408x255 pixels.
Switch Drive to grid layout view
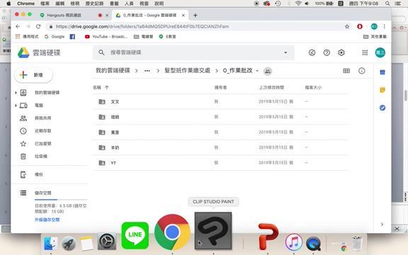pyautogui.click(x=346, y=71)
